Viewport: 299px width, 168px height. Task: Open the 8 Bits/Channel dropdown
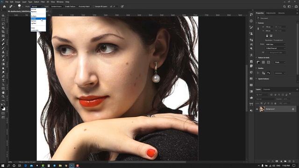pos(276,49)
